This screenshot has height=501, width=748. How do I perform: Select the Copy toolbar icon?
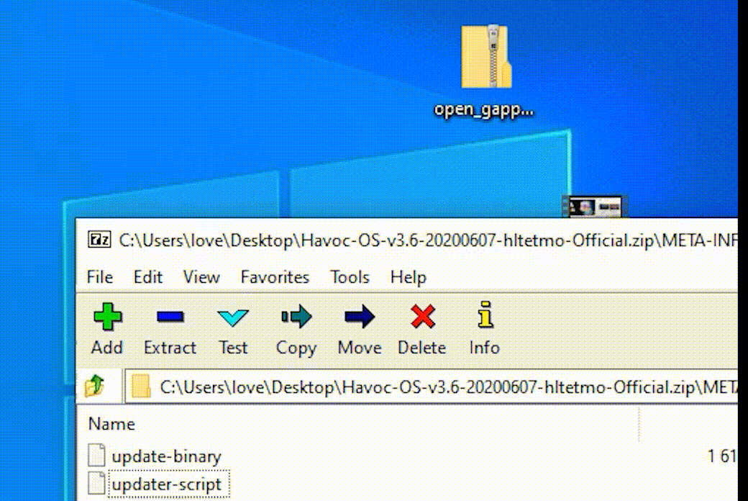tap(296, 317)
